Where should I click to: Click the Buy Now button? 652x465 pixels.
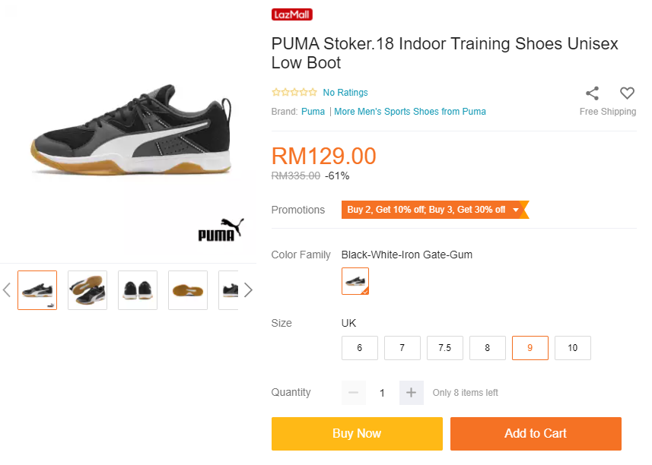tap(357, 433)
